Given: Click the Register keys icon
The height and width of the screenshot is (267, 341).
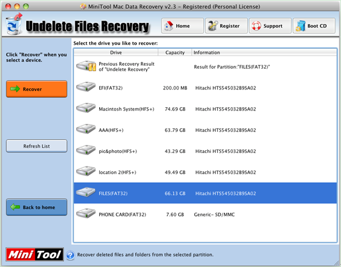Looking at the screenshot, I should (213, 26).
